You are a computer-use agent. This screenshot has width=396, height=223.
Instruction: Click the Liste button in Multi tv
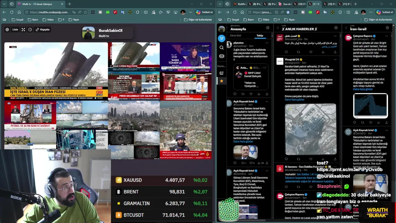click(15, 29)
